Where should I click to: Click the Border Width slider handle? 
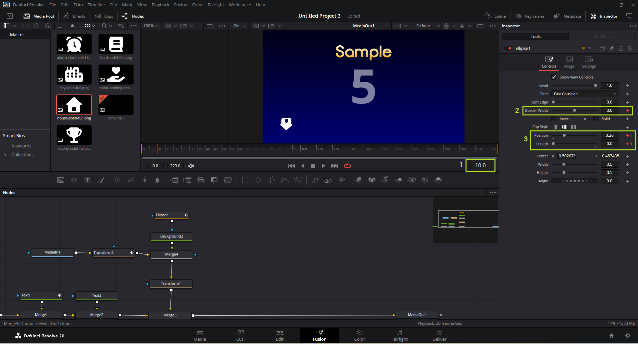(x=574, y=110)
